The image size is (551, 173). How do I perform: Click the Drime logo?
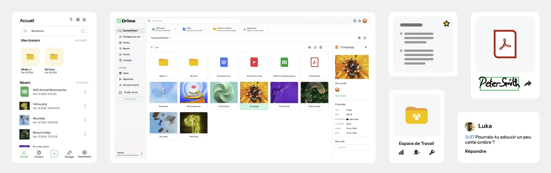point(126,21)
